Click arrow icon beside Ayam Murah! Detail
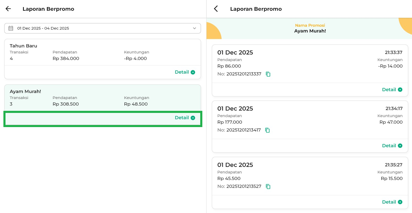This screenshot has width=412, height=213. [x=193, y=118]
